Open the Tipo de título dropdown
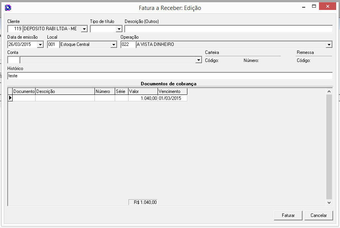The height and width of the screenshot is (228, 340). [119, 28]
